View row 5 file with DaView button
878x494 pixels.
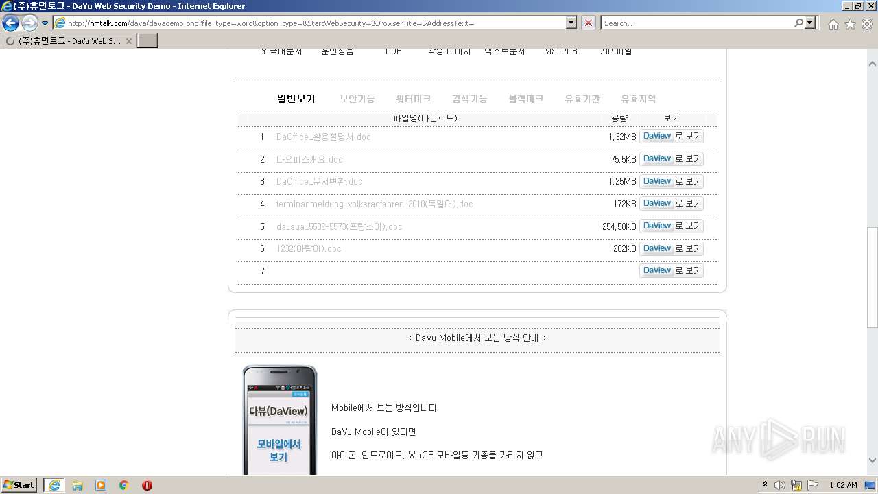point(672,226)
